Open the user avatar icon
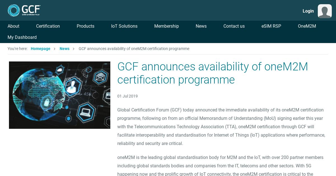This screenshot has width=336, height=176. click(325, 11)
